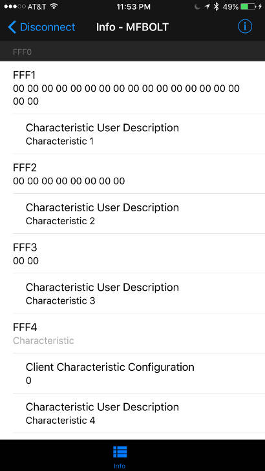Image resolution: width=265 pixels, height=471 pixels.
Task: Select the Info tab list icon
Action: [x=120, y=452]
